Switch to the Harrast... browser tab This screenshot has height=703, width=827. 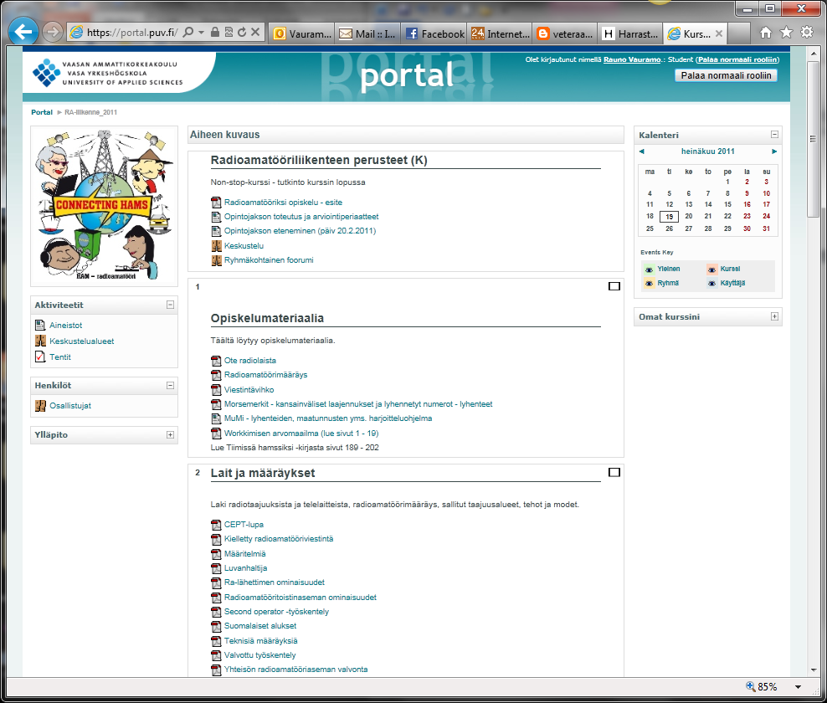[631, 33]
